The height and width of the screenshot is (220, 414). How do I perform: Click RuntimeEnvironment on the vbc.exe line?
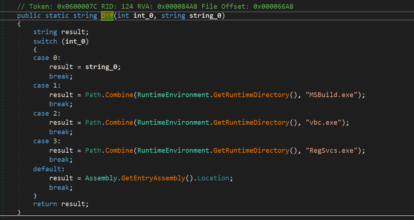[173, 123]
